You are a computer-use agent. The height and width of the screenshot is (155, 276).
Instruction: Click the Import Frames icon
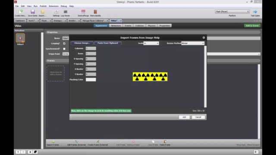[x=53, y=142]
